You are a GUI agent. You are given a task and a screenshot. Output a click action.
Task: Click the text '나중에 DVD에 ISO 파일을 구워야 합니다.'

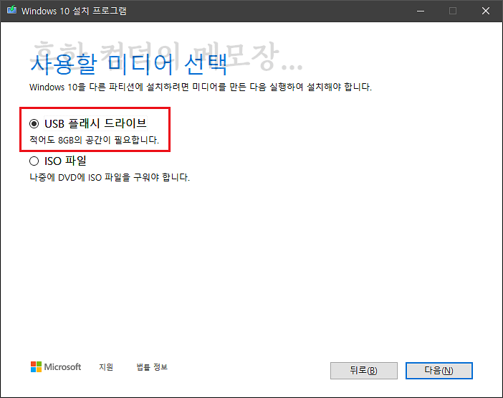(110, 177)
